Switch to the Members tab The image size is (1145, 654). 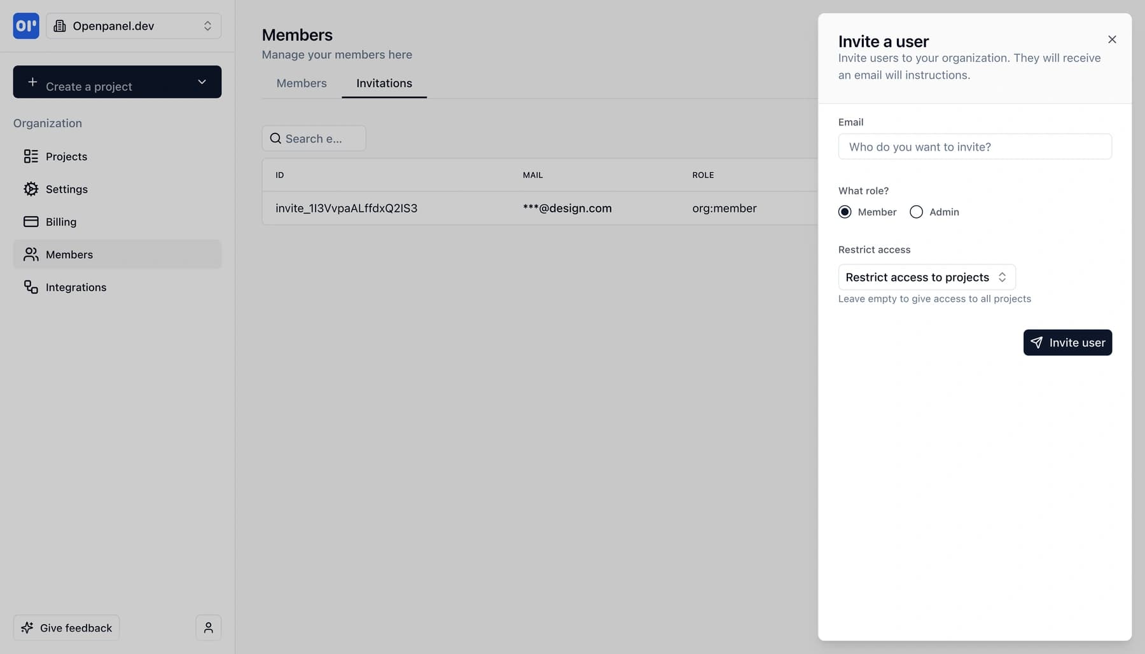tap(301, 83)
